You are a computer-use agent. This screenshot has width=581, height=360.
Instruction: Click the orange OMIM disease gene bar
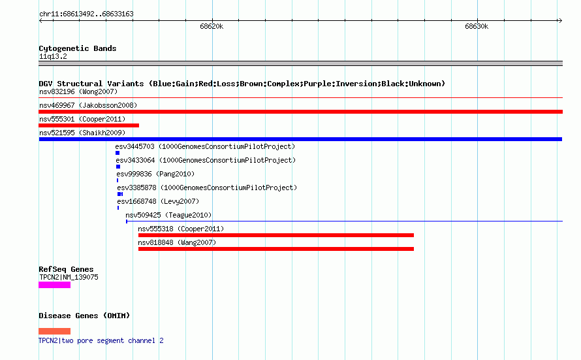(54, 331)
